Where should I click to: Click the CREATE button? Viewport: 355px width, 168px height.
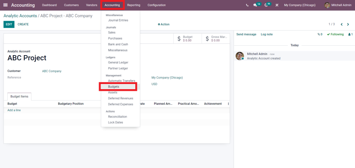pos(23,25)
